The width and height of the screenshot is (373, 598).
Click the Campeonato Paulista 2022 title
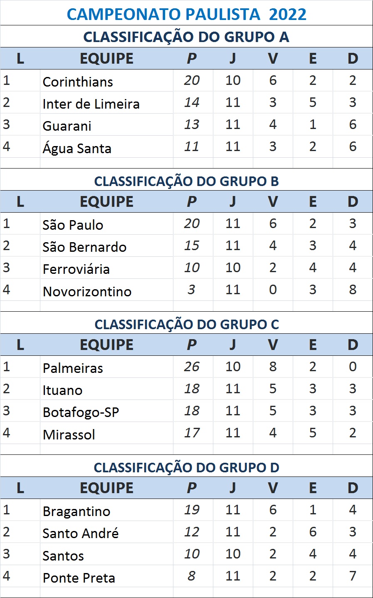(x=186, y=14)
